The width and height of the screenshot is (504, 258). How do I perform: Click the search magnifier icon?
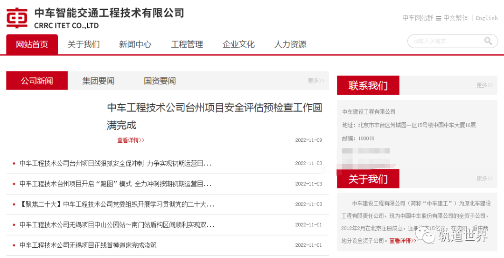[x=488, y=41]
